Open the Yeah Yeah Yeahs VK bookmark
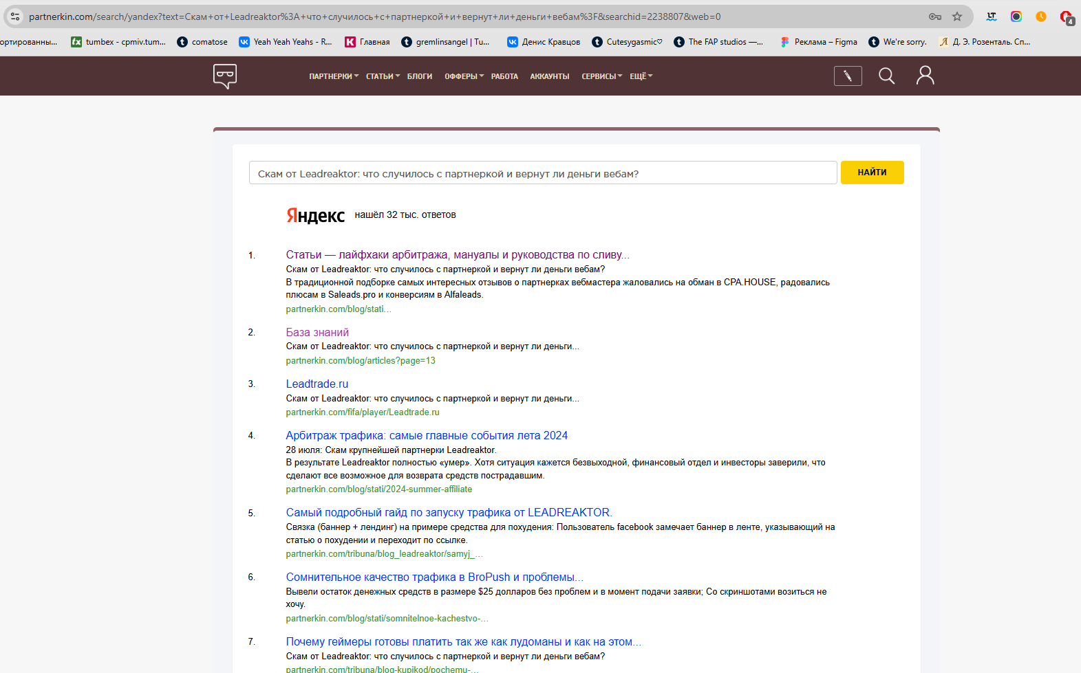This screenshot has width=1081, height=673. pos(286,42)
